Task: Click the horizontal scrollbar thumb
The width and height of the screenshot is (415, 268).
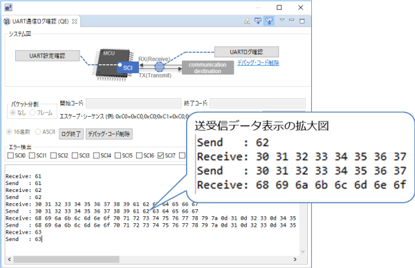Action: [66, 259]
